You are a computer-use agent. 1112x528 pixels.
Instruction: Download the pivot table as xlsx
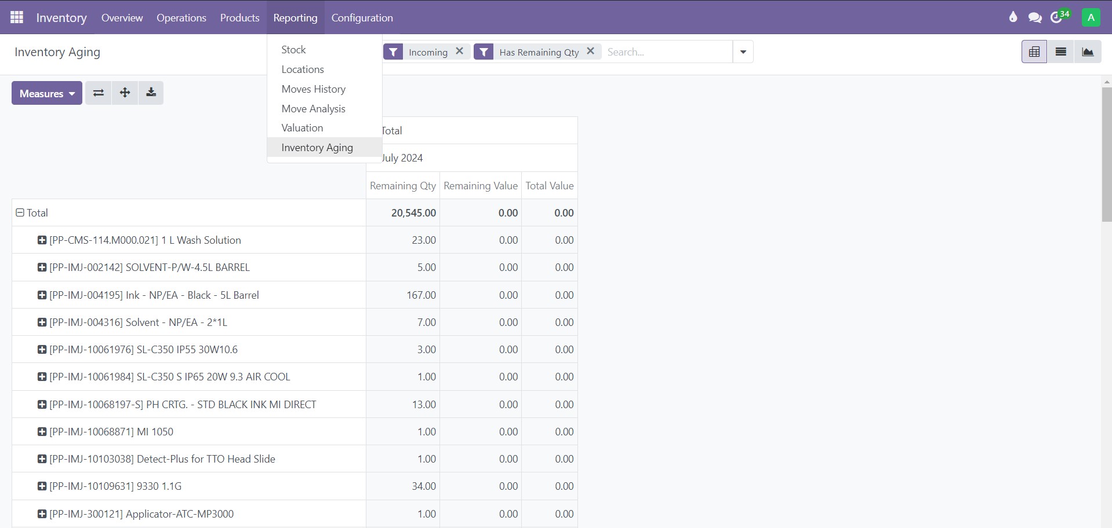[151, 93]
